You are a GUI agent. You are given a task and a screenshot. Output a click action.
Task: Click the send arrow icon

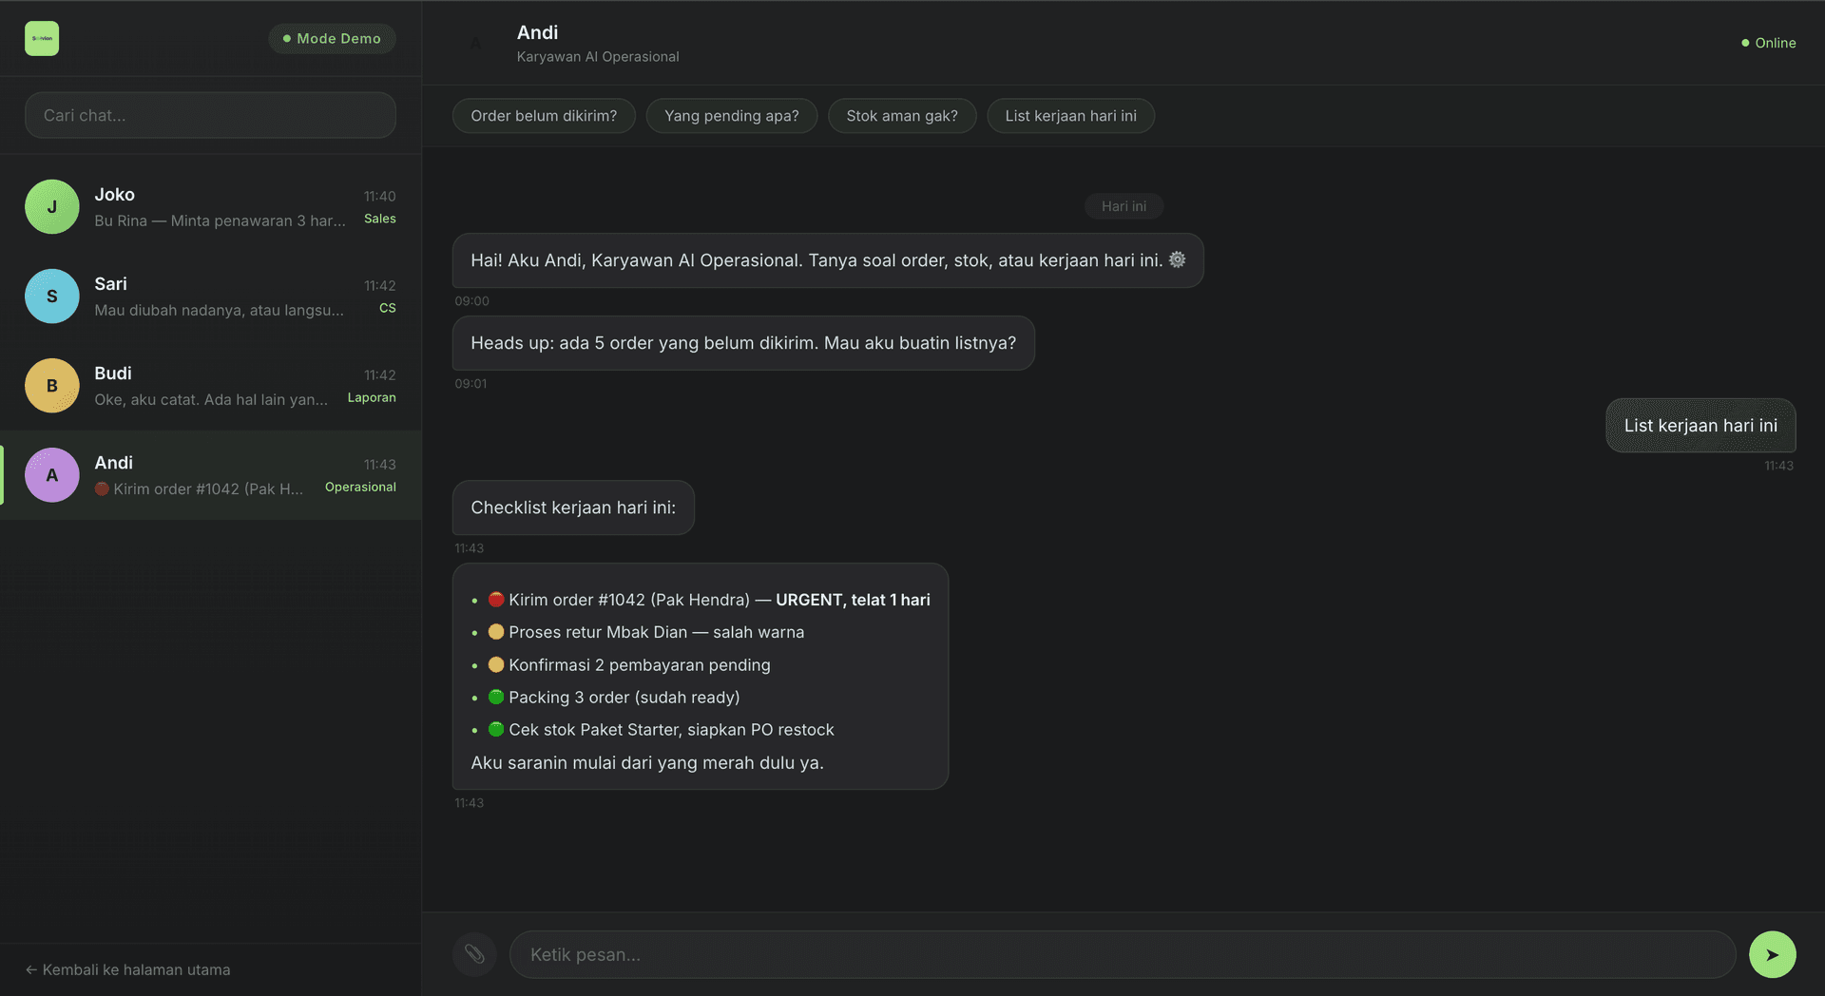1772,954
